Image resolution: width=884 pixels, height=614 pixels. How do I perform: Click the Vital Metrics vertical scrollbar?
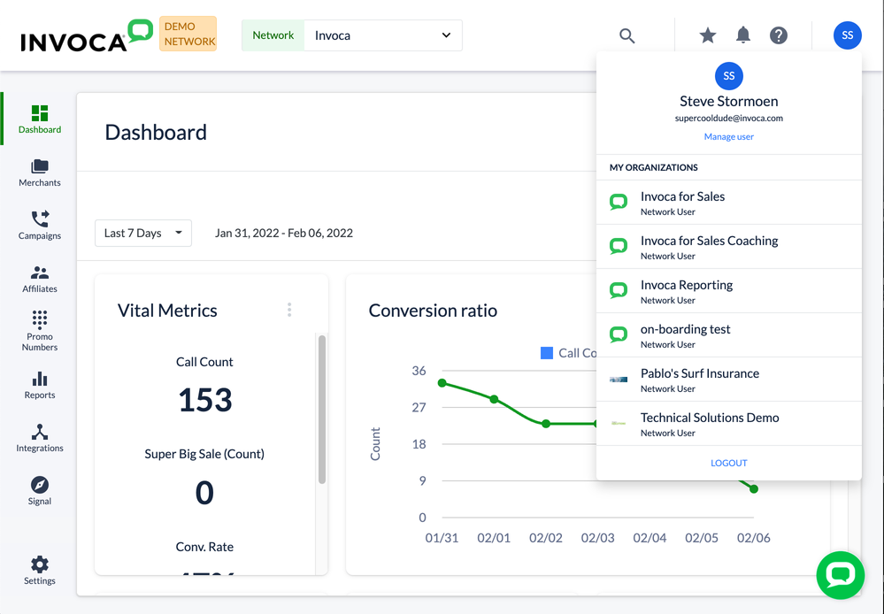pos(322,409)
